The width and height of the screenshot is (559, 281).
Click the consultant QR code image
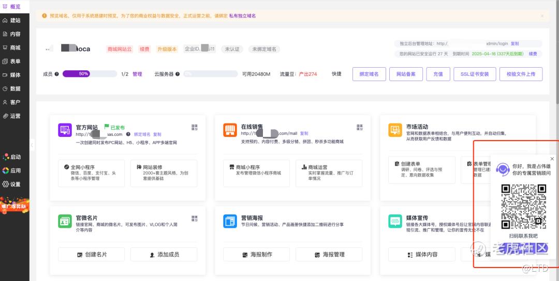[x=523, y=207]
